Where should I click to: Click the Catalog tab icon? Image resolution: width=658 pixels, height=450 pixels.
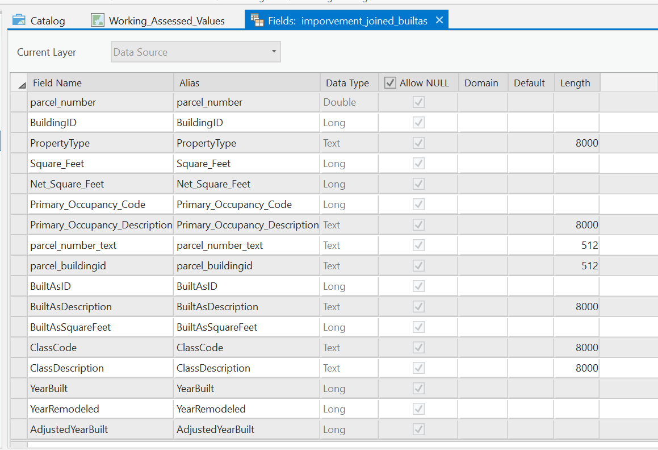coord(19,20)
